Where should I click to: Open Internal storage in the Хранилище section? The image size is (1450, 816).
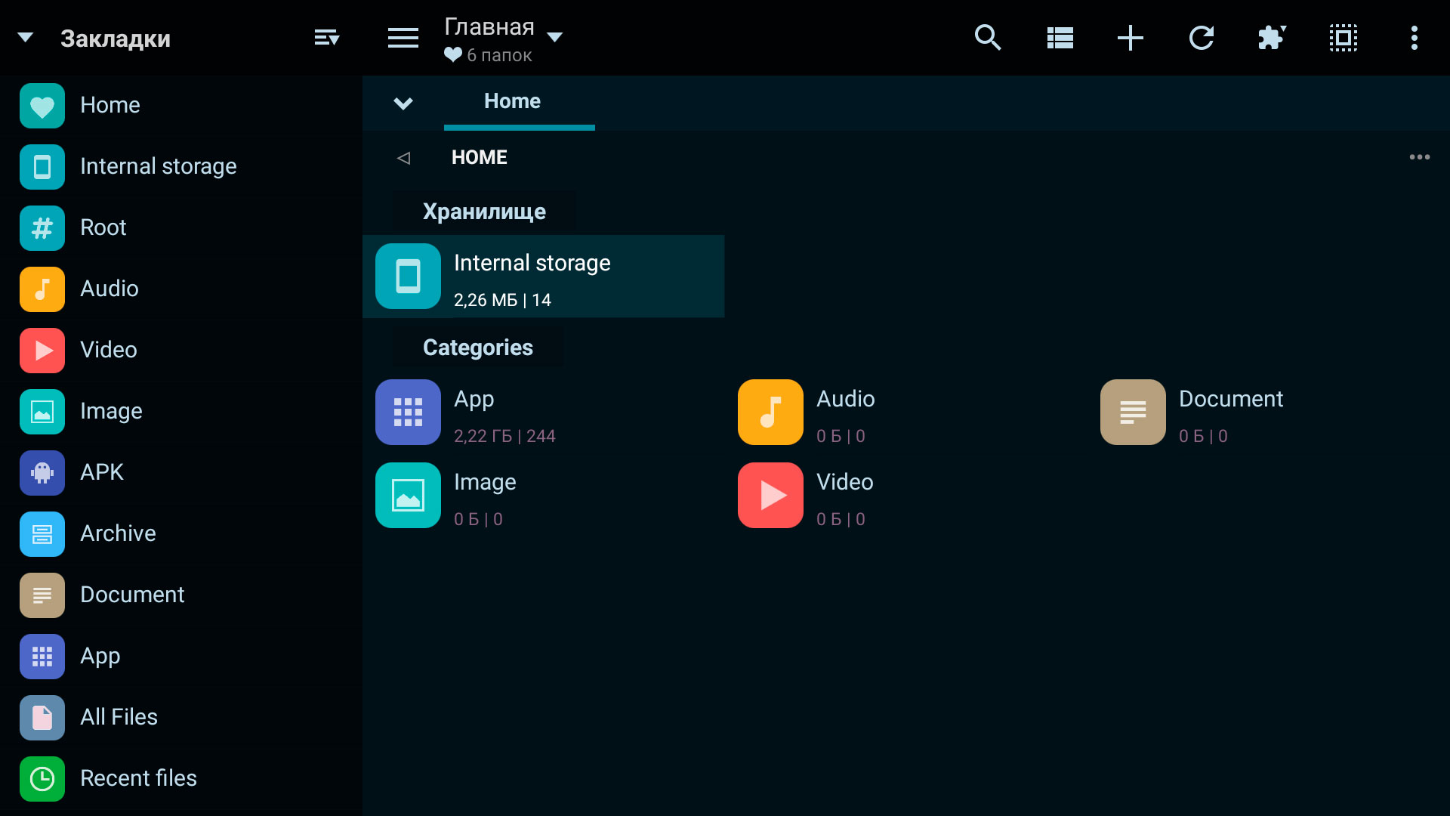(x=544, y=277)
